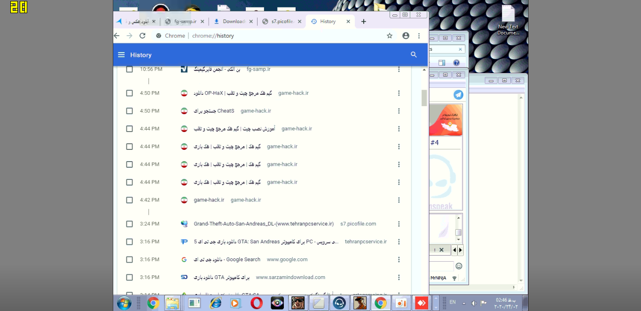Screen dimensions: 641x311
Task: Open the red AnyDesk taskbar icon
Action: [x=422, y=303]
